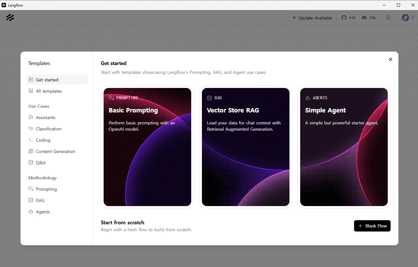This screenshot has height=267, width=418.
Task: Choose the Simple Agent template card
Action: coord(344,147)
